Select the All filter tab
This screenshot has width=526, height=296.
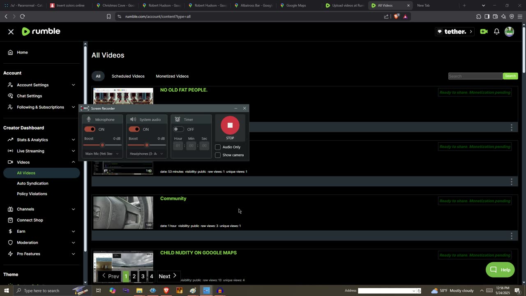[98, 76]
